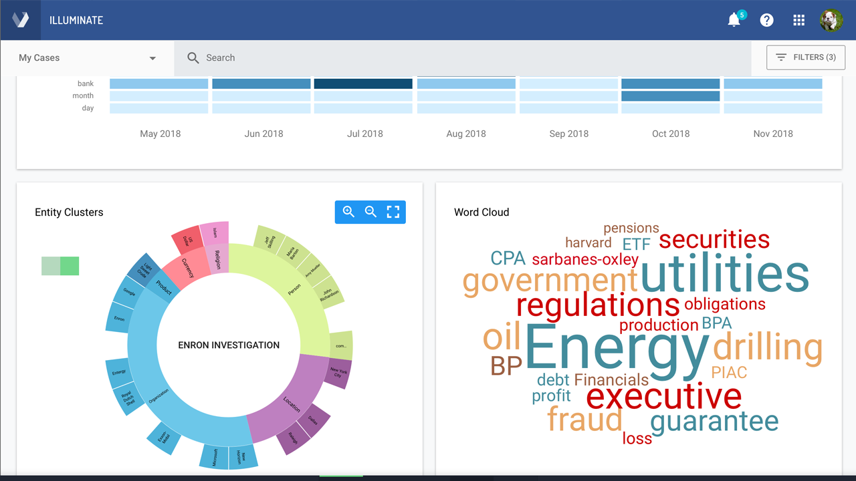Click the search magnifier icon

(x=193, y=58)
